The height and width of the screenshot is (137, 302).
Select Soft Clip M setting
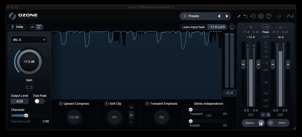click(x=131, y=115)
